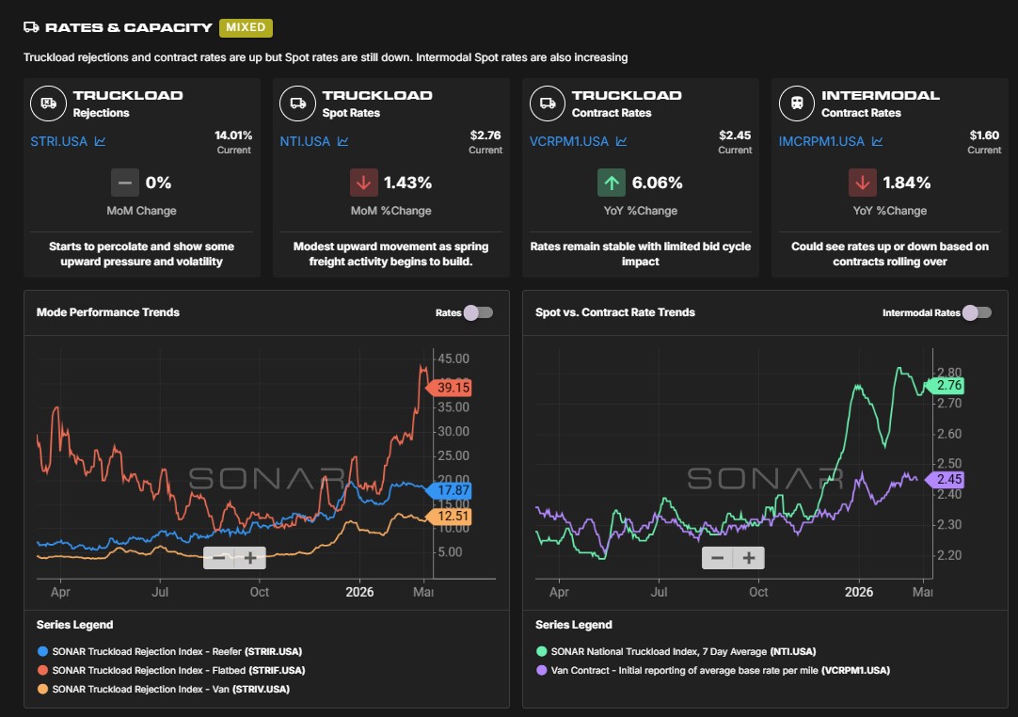Select the Van (STRIV.USA) legend entry
The width and height of the screenshot is (1018, 717).
click(164, 689)
